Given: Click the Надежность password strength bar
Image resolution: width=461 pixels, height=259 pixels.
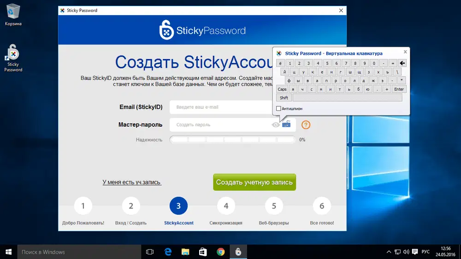Looking at the screenshot, I should coord(232,140).
